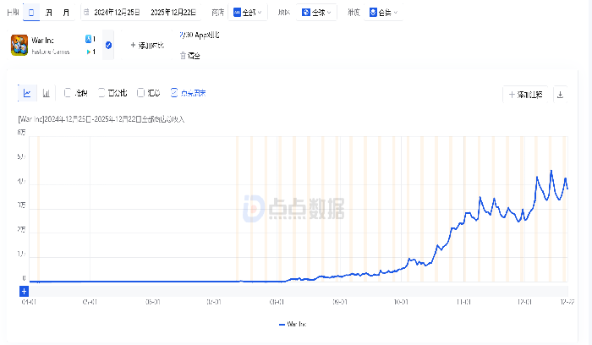Click the War Inc game icon
This screenshot has width=592, height=345.
(x=19, y=45)
